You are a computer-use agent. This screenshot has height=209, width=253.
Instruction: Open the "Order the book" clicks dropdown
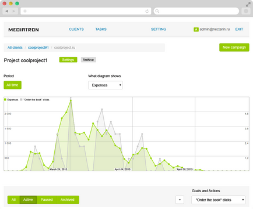tap(219, 200)
